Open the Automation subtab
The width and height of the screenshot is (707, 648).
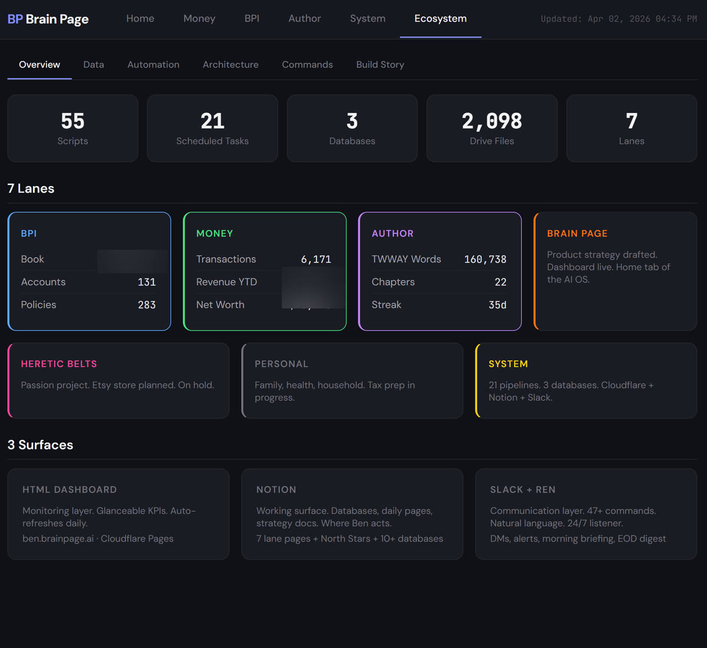(x=153, y=64)
